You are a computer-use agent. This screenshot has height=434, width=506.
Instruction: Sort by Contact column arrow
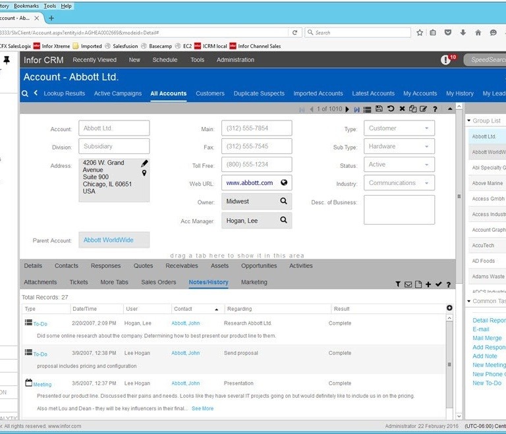tap(217, 310)
